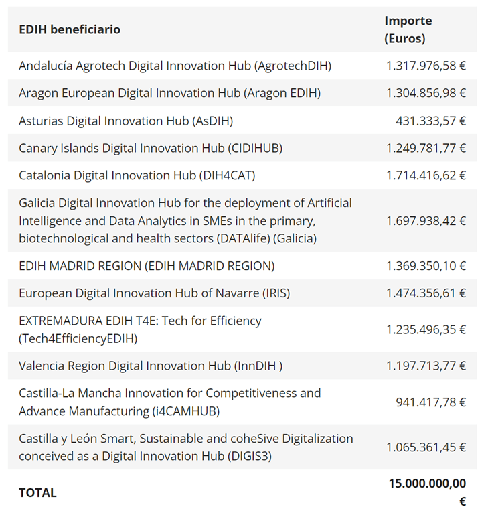
Task: Select the EXTREMADURA EDIH T4E row text
Action: coord(140,329)
